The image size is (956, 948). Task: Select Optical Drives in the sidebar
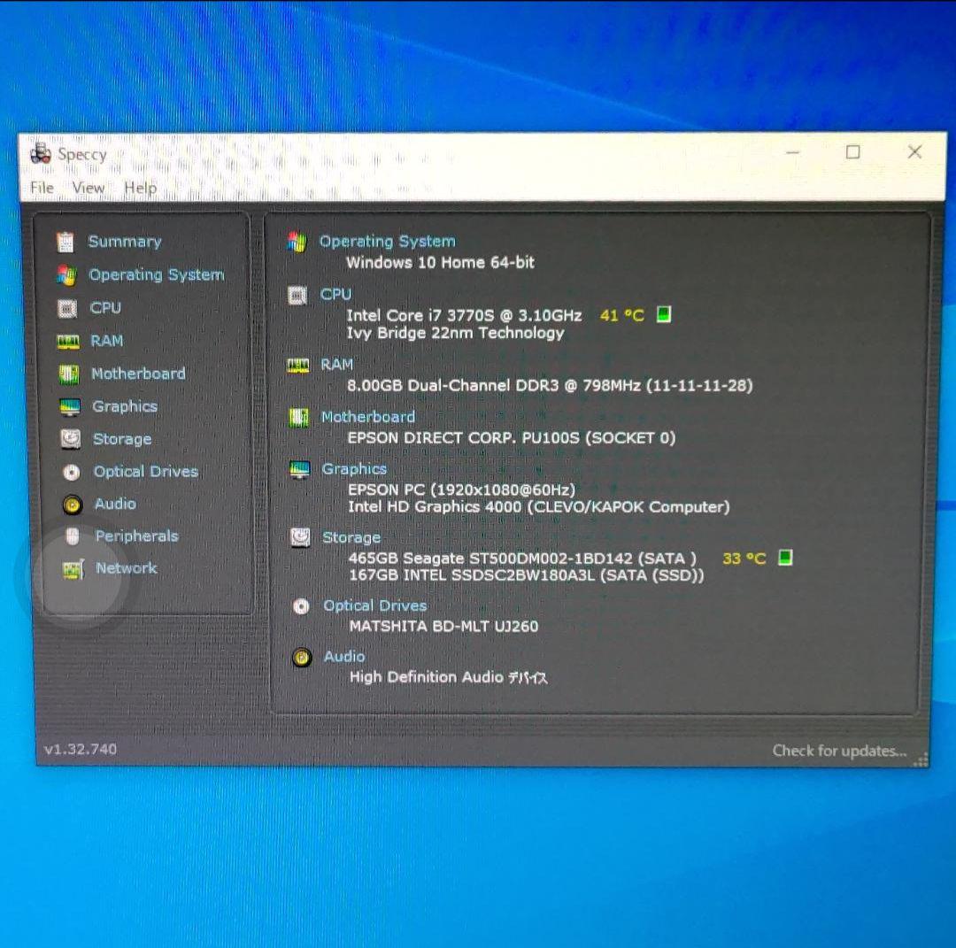(145, 472)
